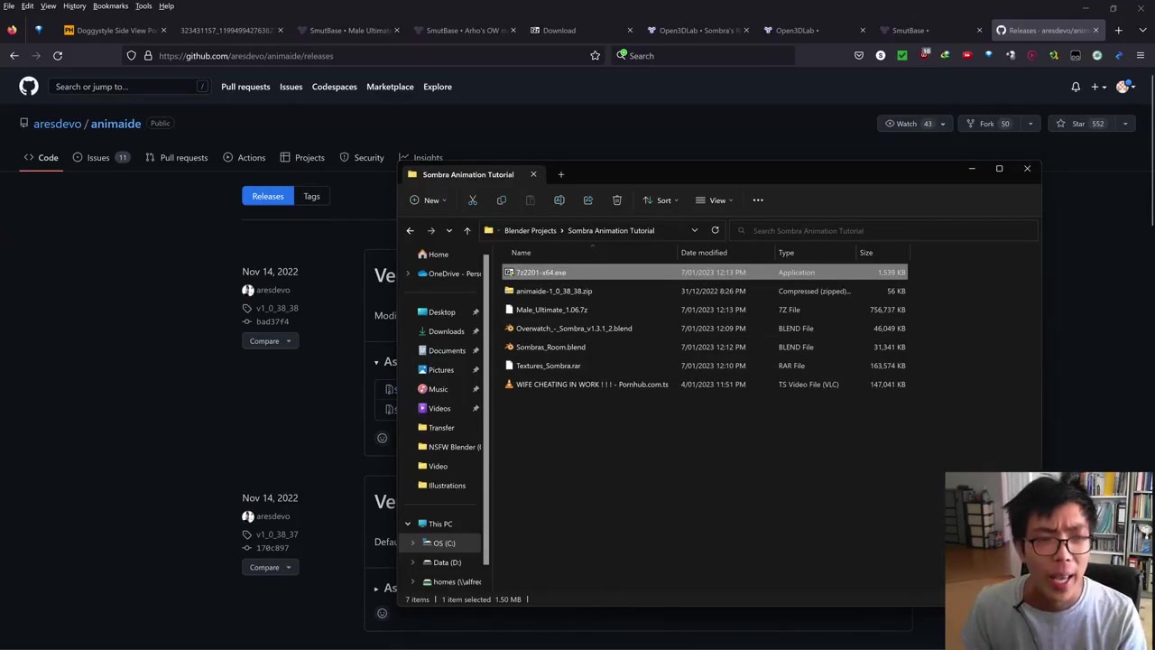Open the GitHub notifications bell
This screenshot has width=1155, height=650.
pos(1076,87)
